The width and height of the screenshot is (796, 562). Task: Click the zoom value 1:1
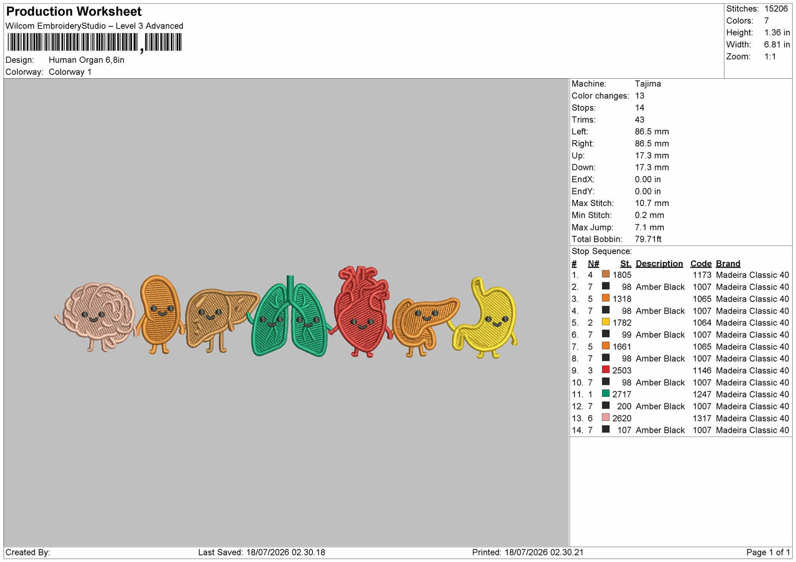click(770, 57)
